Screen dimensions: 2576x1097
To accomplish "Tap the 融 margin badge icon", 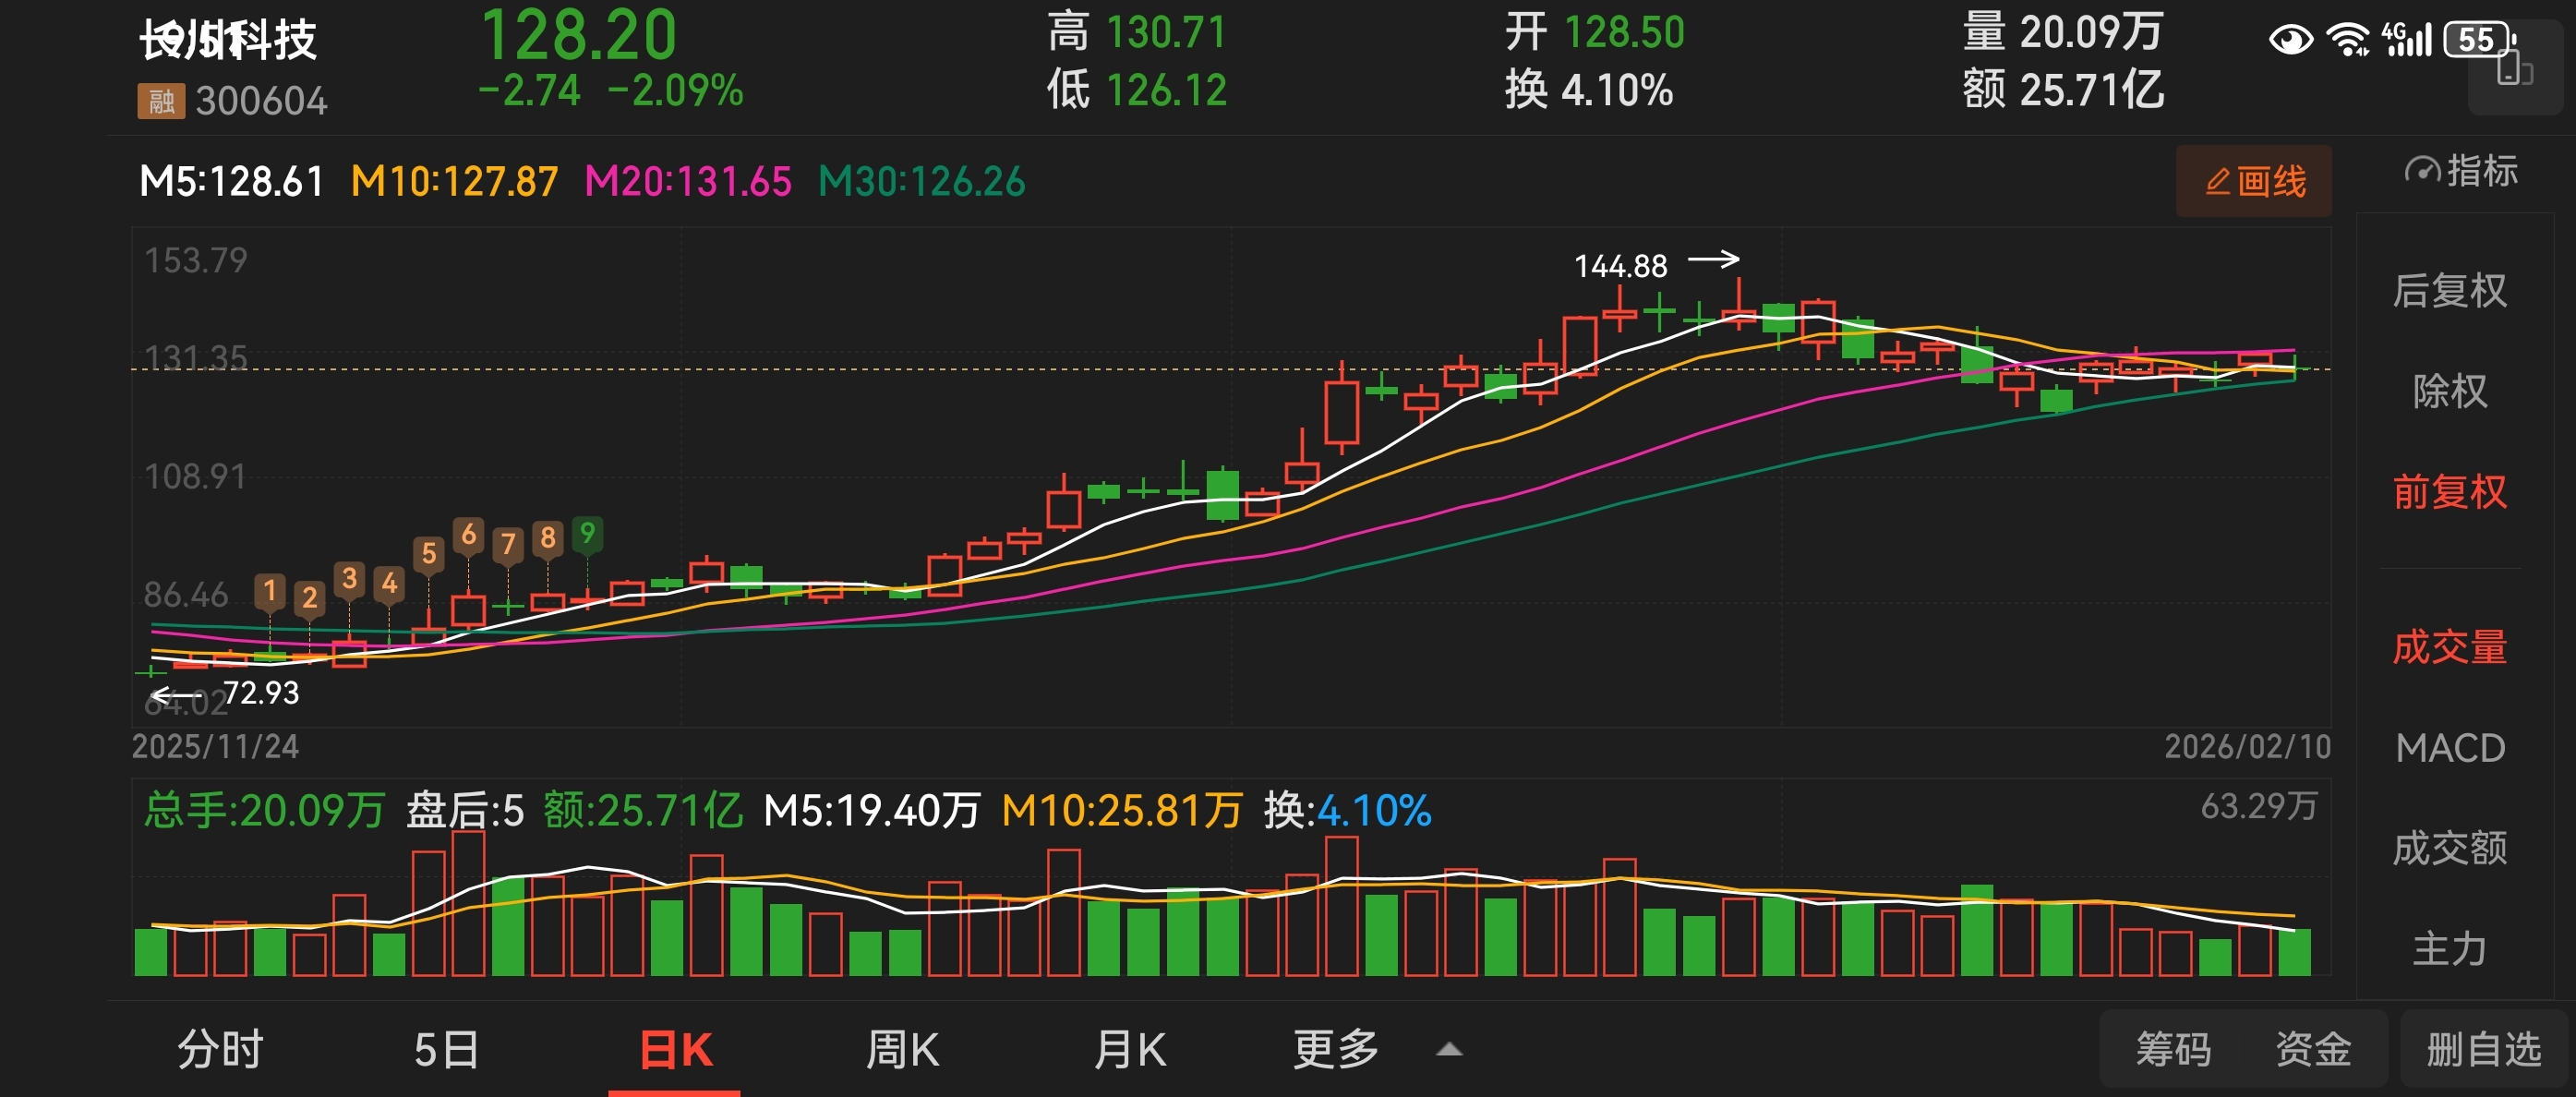I will [161, 101].
